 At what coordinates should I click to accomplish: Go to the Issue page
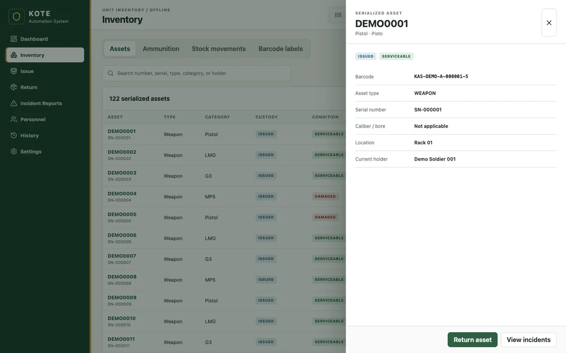click(45, 71)
